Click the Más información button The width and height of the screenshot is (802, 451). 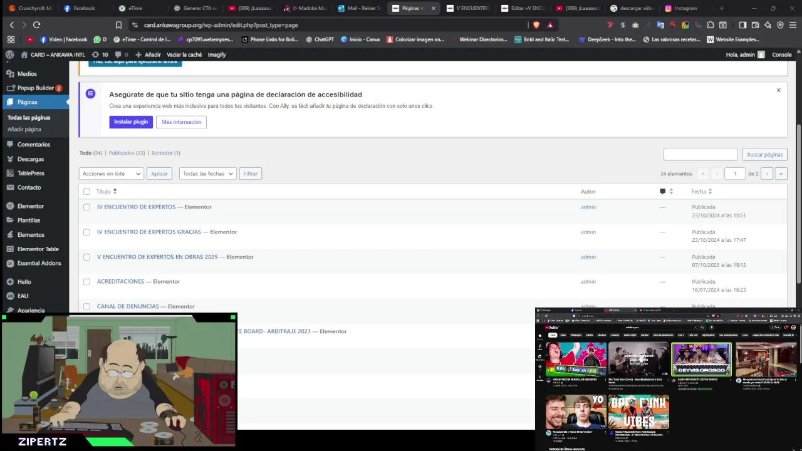click(x=181, y=122)
